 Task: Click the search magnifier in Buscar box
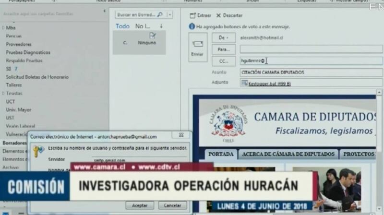click(x=160, y=15)
